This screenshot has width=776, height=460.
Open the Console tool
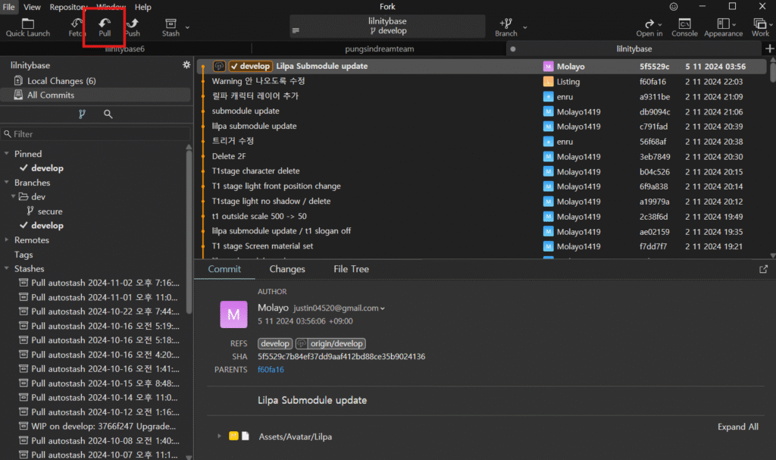coord(684,27)
